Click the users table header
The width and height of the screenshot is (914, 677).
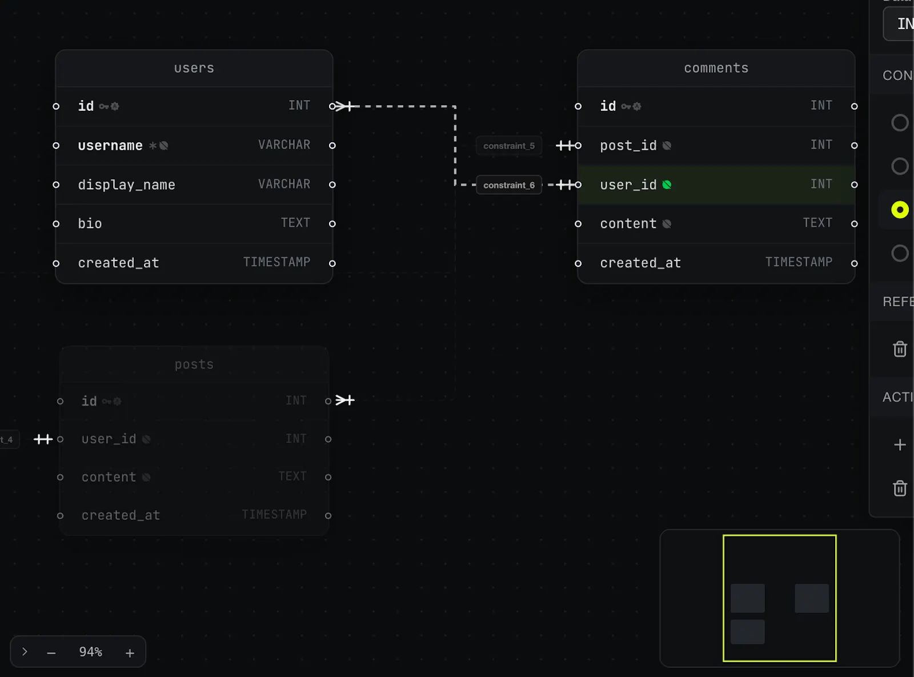point(194,68)
